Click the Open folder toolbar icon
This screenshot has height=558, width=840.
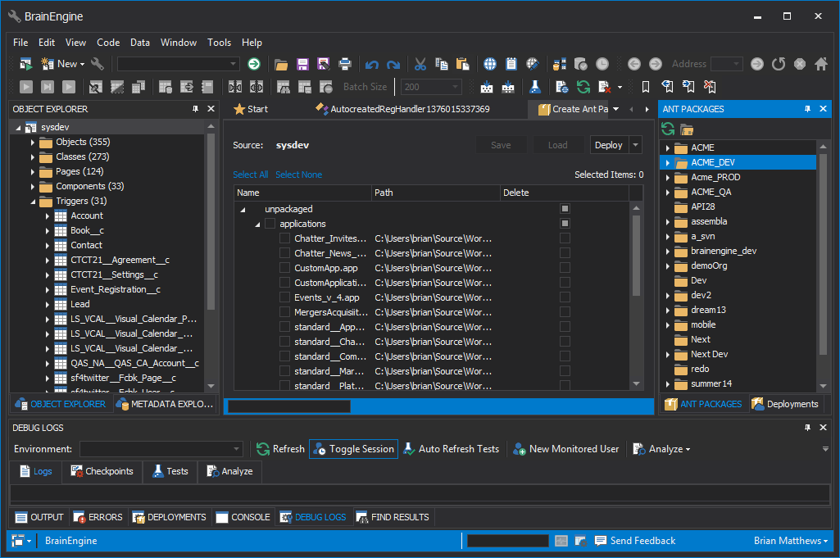[281, 64]
